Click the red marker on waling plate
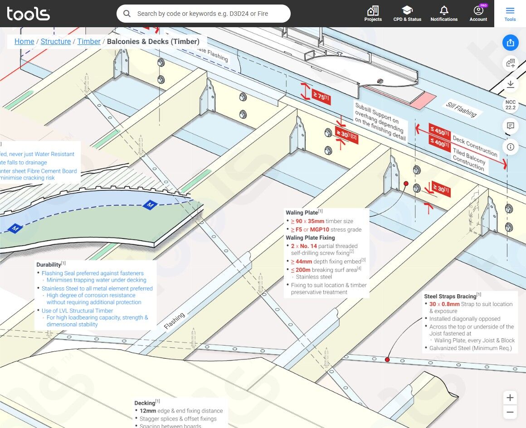Viewport: 526px width, 428px height. (x=405, y=184)
